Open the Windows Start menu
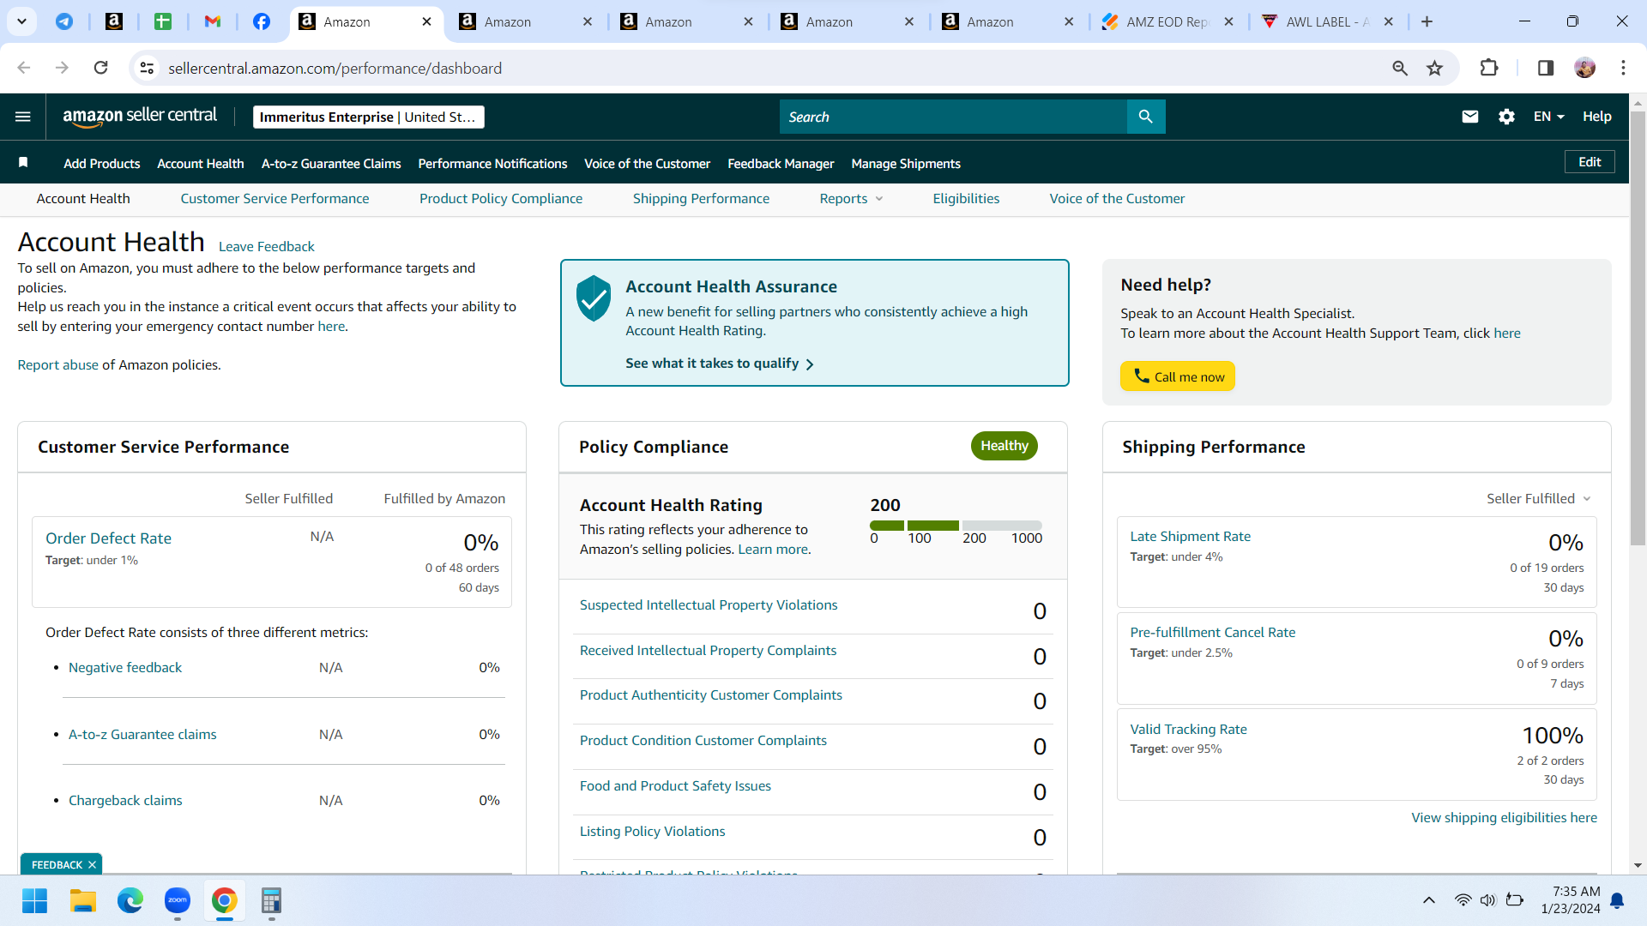The image size is (1647, 926). [35, 901]
